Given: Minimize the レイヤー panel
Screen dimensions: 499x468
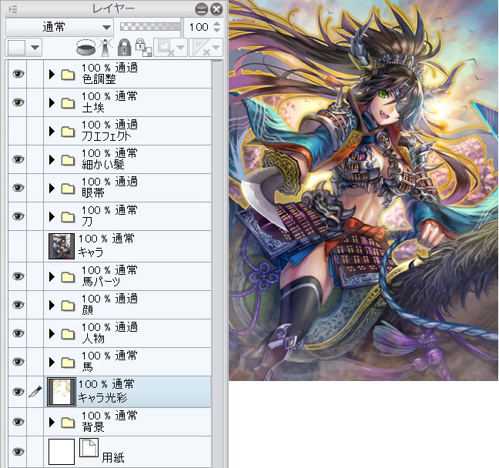Looking at the screenshot, I should (202, 9).
